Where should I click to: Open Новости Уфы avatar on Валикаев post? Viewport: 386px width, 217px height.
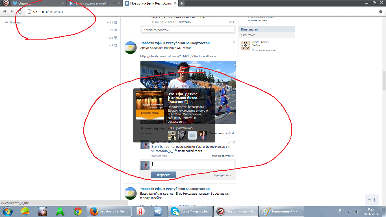pos(131,47)
